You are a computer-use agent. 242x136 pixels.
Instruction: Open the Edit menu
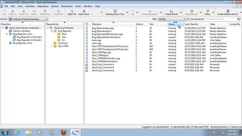13,6
